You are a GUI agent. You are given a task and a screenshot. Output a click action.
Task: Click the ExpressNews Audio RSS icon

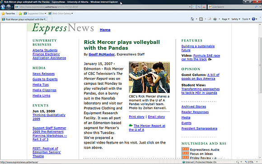(x=185, y=149)
